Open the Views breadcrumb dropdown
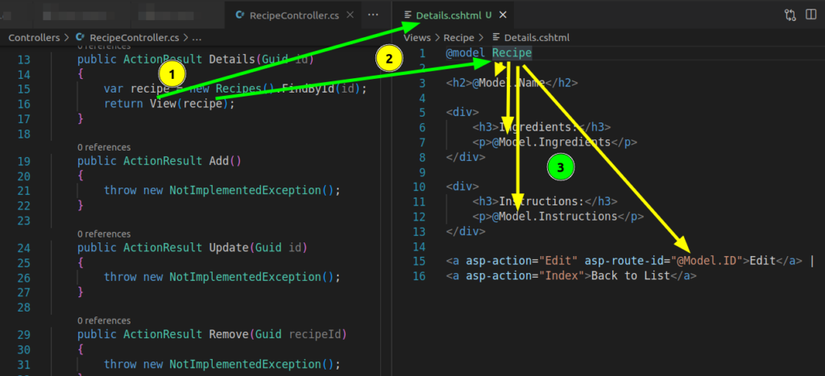Image resolution: width=825 pixels, height=376 pixels. (417, 37)
